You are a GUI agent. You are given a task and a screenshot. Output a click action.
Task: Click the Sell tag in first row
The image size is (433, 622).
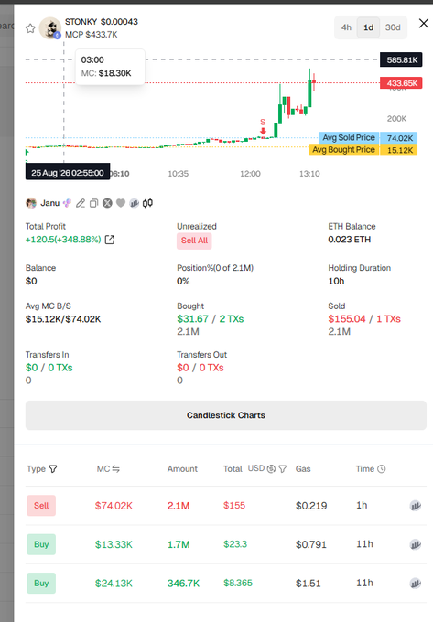pos(41,505)
